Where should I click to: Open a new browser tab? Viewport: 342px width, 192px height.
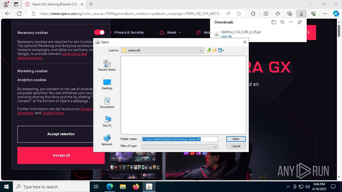[91, 4]
